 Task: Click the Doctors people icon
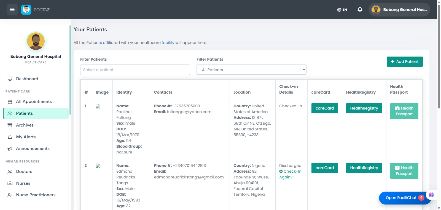click(10, 172)
